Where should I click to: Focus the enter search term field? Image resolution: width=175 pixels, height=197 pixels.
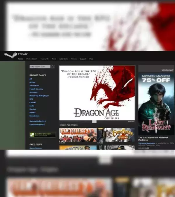click(x=40, y=67)
